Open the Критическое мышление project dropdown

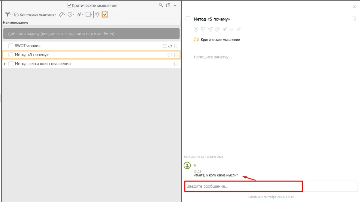coord(35,14)
